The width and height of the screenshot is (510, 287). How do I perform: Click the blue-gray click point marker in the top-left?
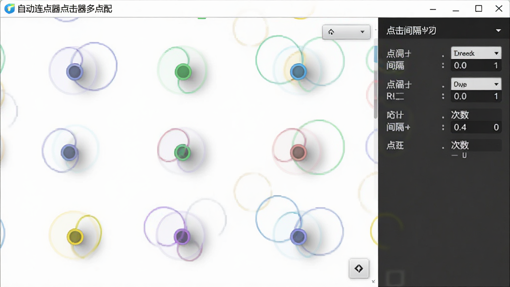coord(75,72)
